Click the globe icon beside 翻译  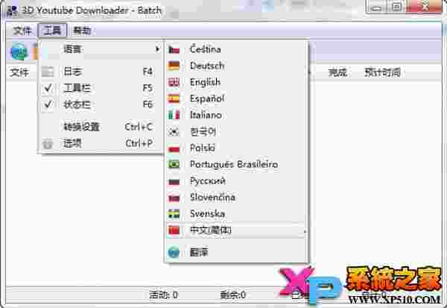(174, 253)
